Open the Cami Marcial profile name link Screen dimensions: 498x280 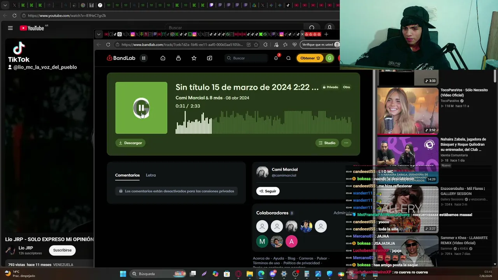tap(284, 170)
